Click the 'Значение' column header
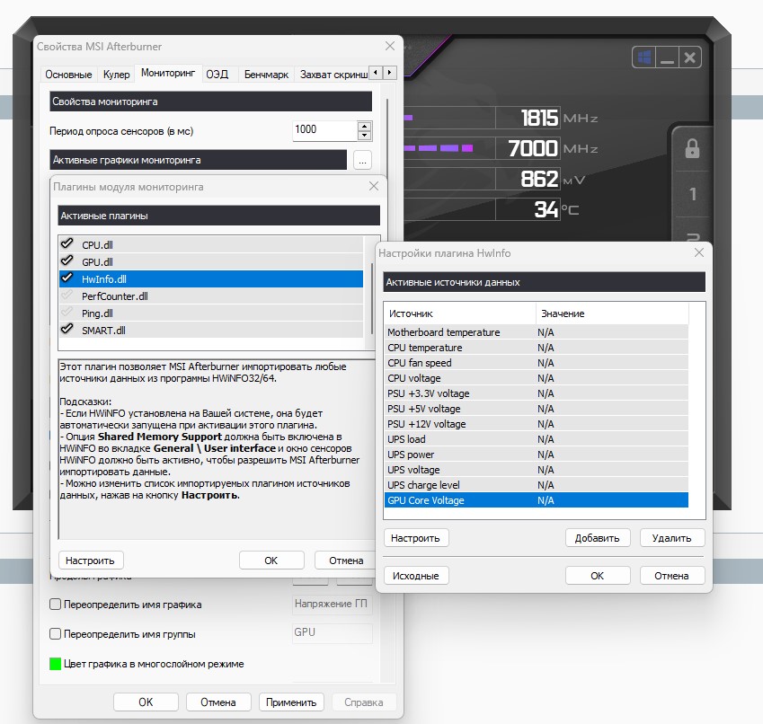Screen dimensions: 763x724 click(x=612, y=313)
